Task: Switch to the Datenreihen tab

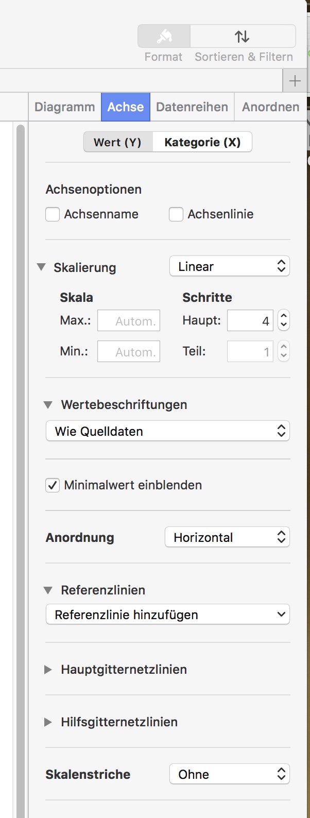Action: (192, 107)
